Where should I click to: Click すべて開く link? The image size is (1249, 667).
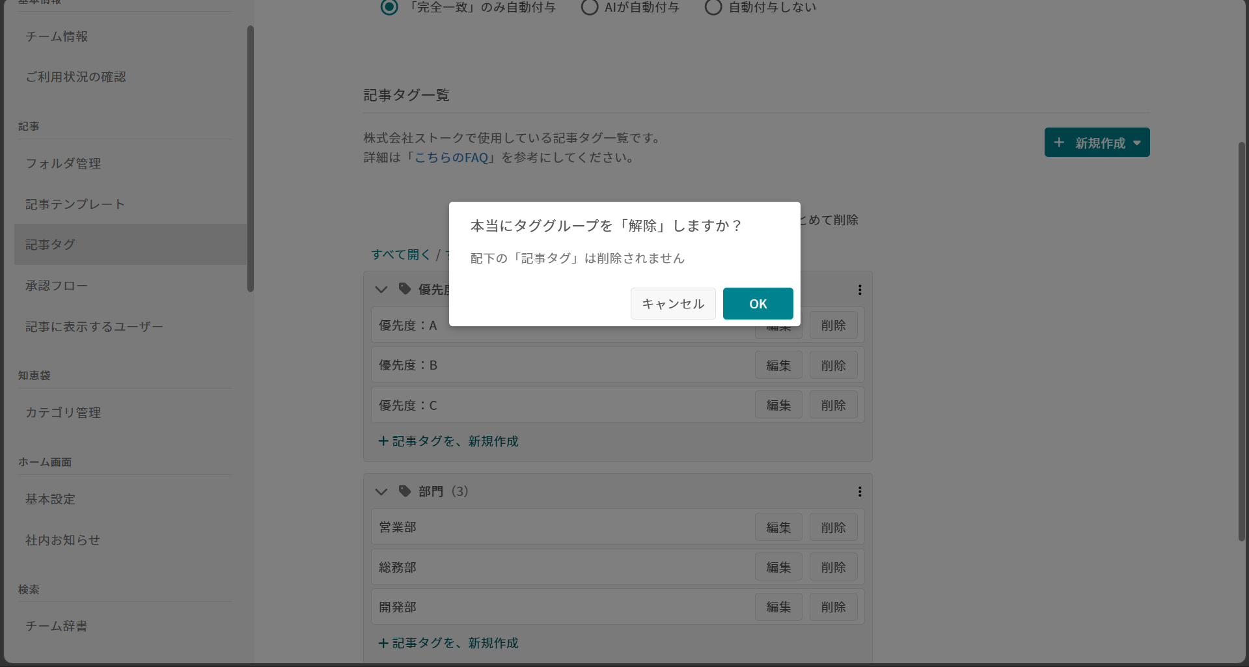[x=400, y=254]
